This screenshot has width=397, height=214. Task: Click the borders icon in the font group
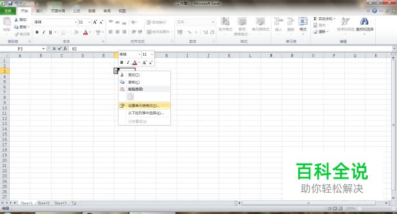(63, 32)
